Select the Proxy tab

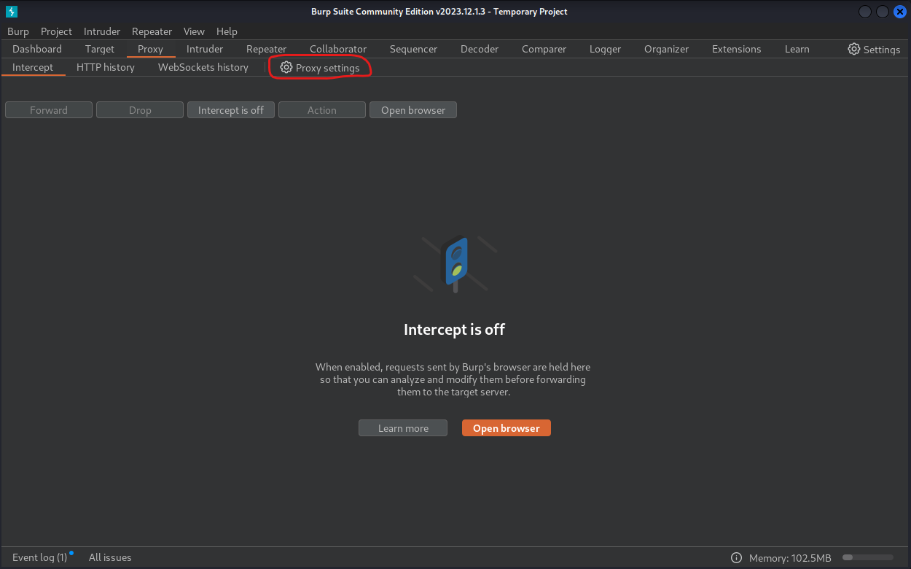pyautogui.click(x=151, y=49)
